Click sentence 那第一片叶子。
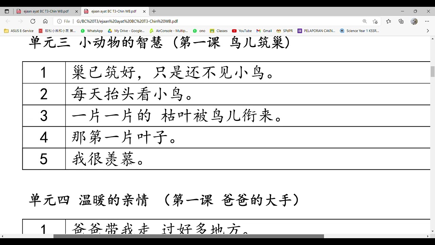Screen dimensions: 435x245 click(x=124, y=137)
